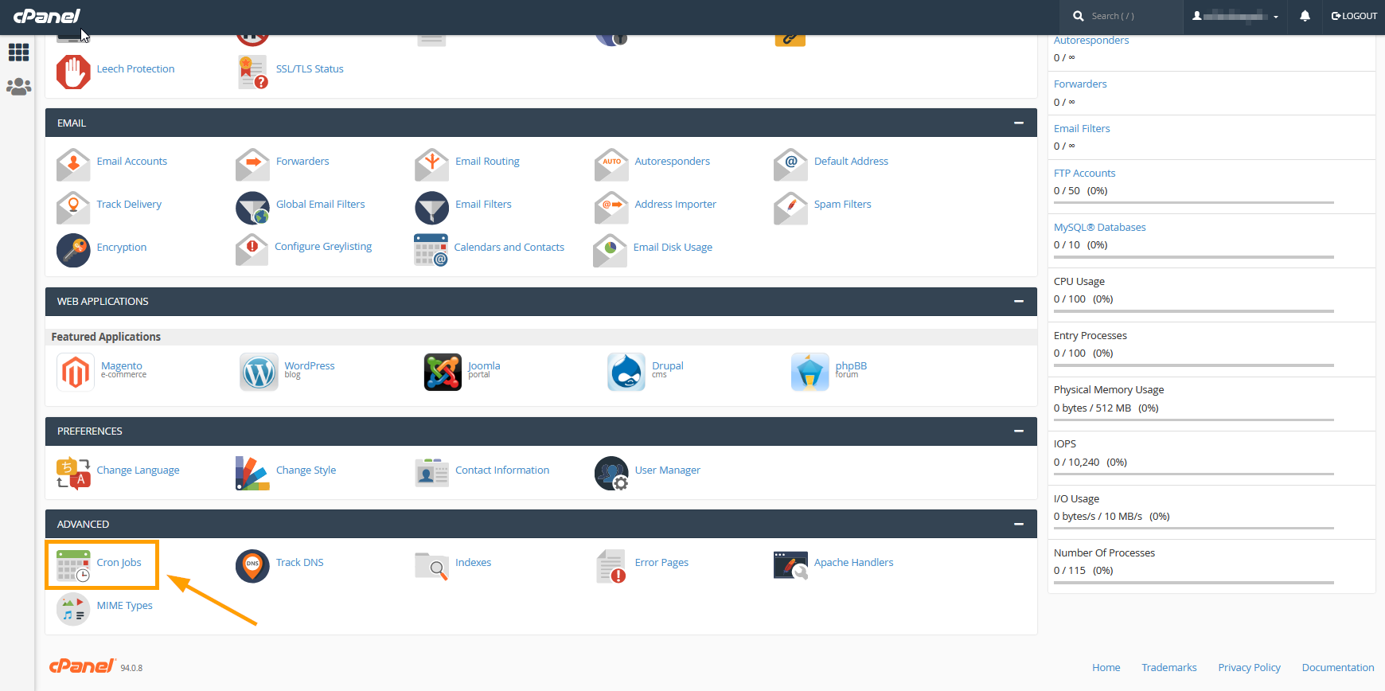The width and height of the screenshot is (1385, 691).
Task: Click the Calendars and Contacts icon
Action: click(431, 250)
